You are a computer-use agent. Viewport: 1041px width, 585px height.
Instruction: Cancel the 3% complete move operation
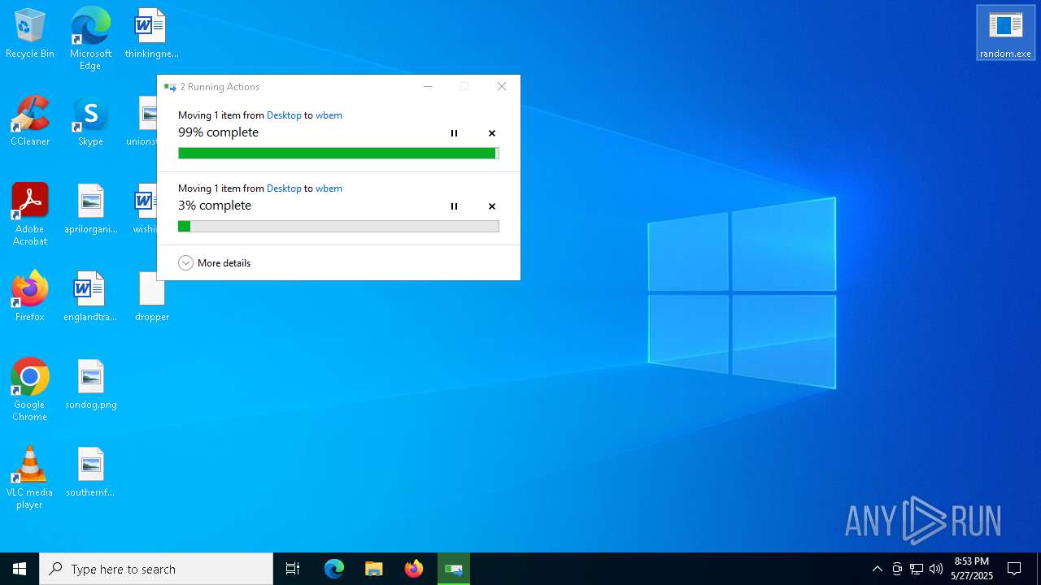coord(492,206)
